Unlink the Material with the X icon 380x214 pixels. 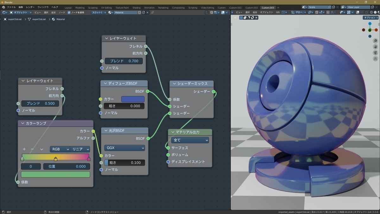tap(147, 12)
